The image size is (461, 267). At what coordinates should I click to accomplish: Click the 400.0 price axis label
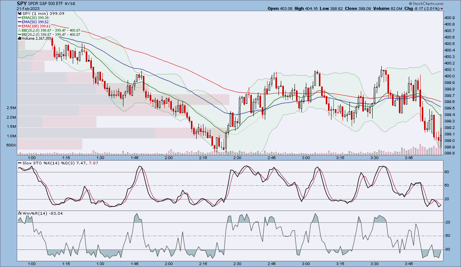pyautogui.click(x=450, y=76)
